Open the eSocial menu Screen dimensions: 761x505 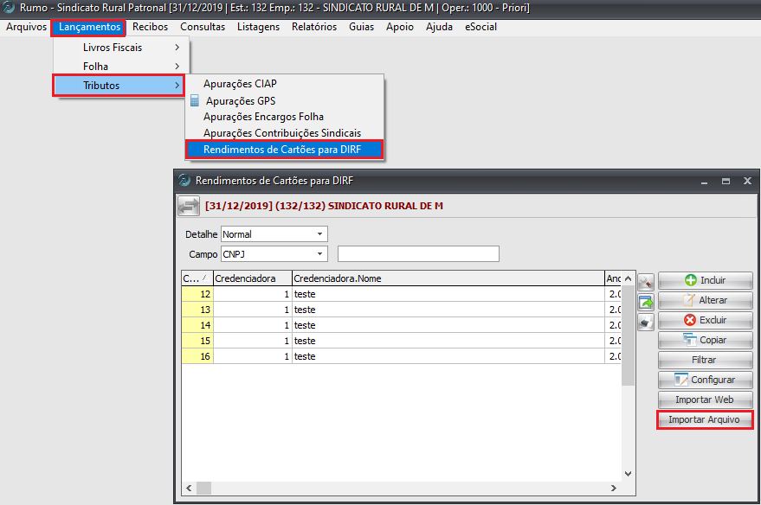[480, 27]
